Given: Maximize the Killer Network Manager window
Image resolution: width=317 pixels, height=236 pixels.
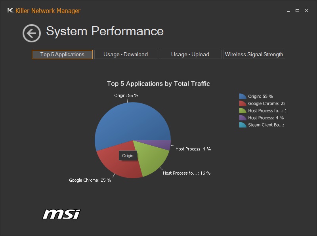Looking at the screenshot, I should (297, 11).
